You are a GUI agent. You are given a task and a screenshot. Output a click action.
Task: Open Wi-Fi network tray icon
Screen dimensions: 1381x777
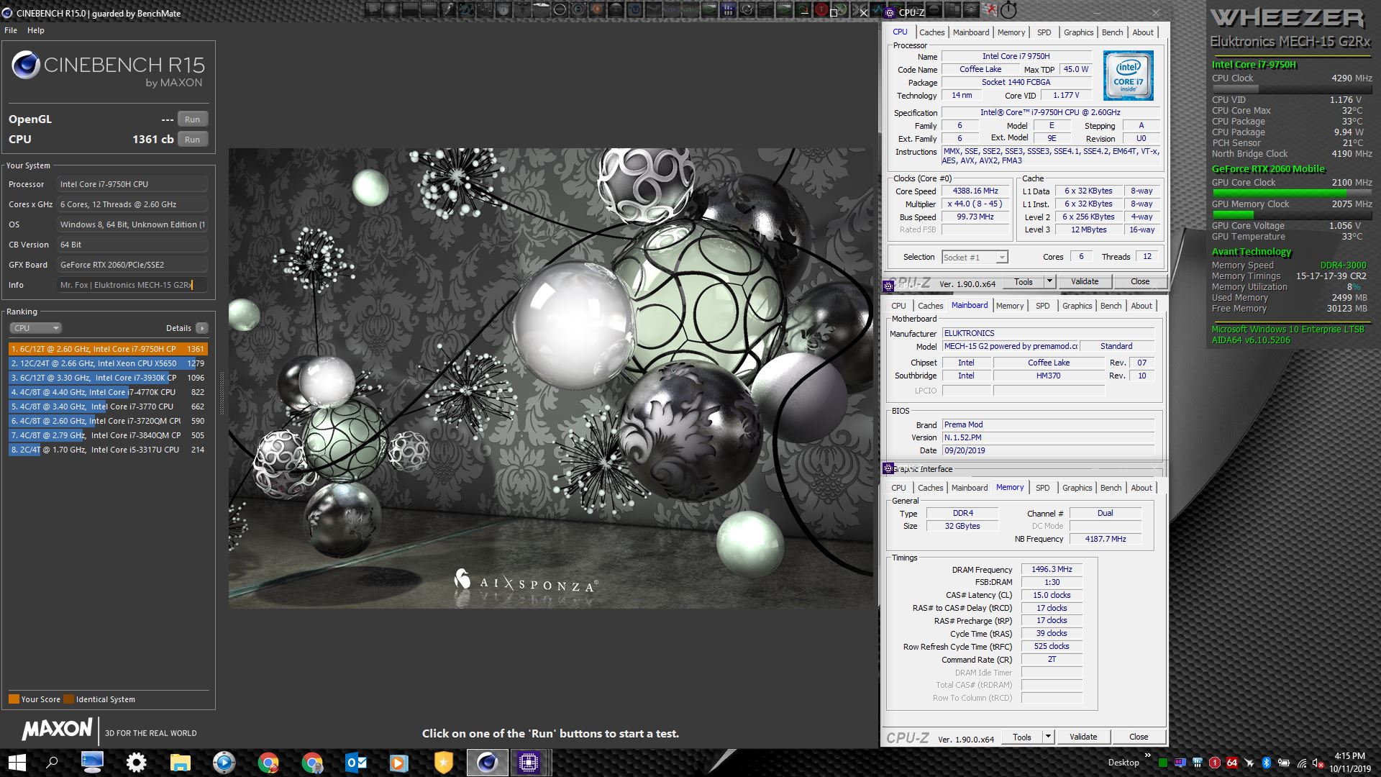1303,763
